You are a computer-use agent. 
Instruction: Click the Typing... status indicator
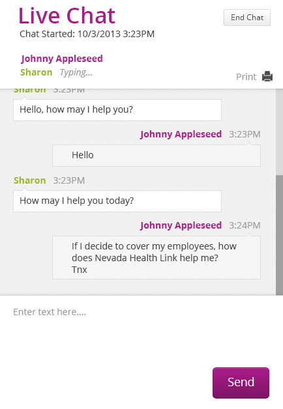pyautogui.click(x=76, y=72)
